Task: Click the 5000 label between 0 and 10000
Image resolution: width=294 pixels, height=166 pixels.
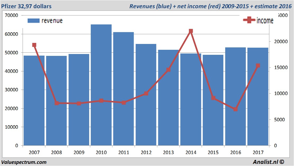Action: [x=279, y=120]
